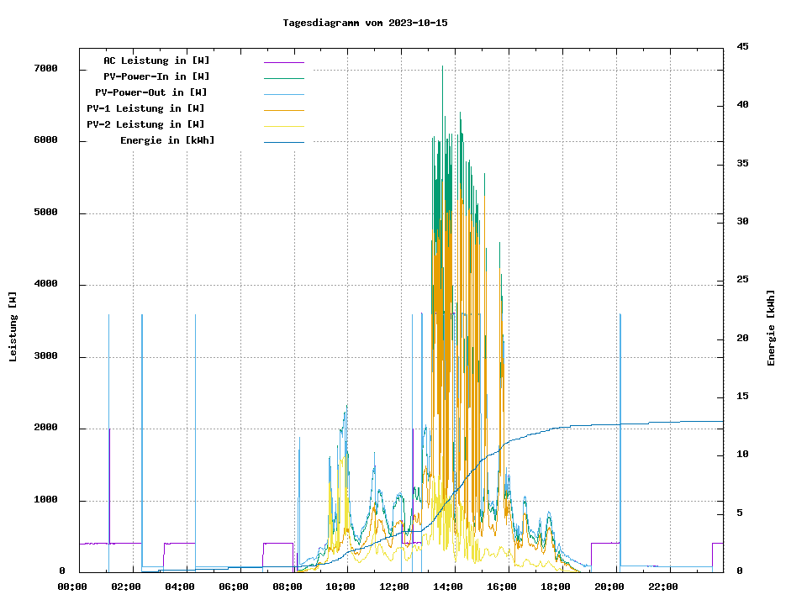The width and height of the screenshot is (807, 605).
Task: Click the PV-Power-Out legend label
Action: point(151,92)
